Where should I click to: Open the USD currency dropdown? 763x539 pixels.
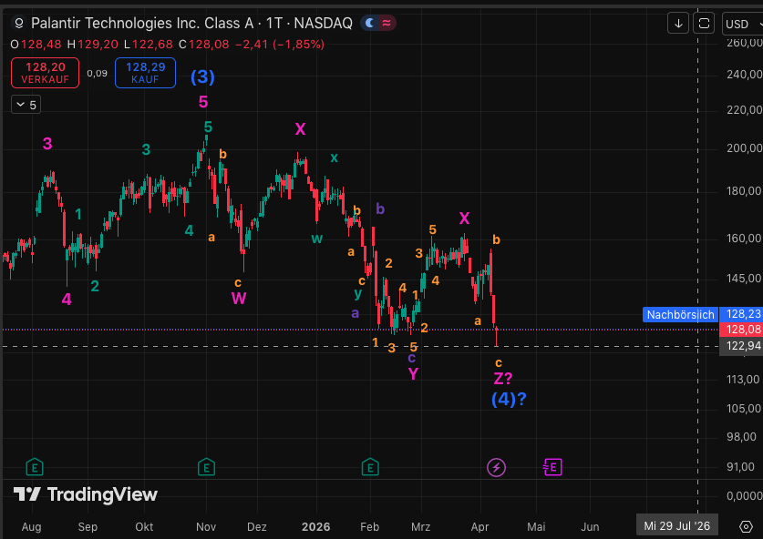point(740,24)
